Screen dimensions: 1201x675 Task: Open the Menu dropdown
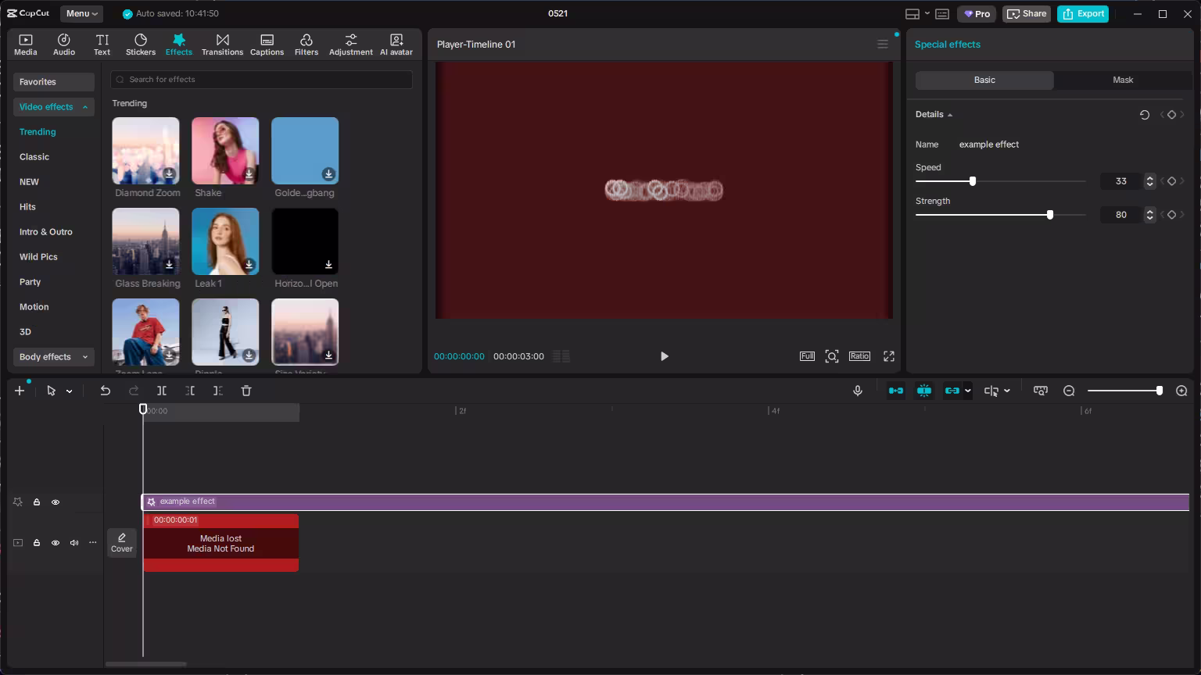click(82, 13)
